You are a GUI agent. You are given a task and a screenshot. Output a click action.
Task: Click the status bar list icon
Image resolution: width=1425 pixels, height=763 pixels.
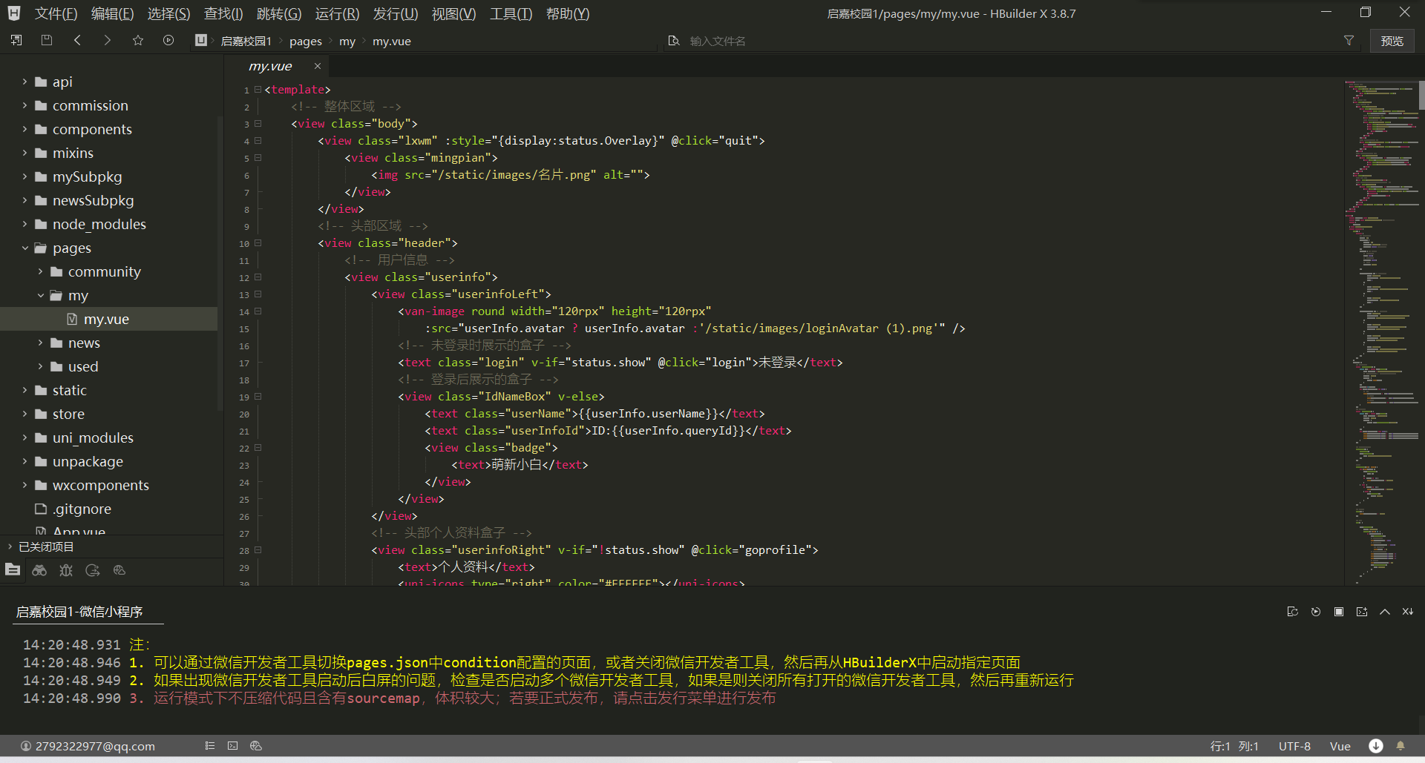click(210, 746)
